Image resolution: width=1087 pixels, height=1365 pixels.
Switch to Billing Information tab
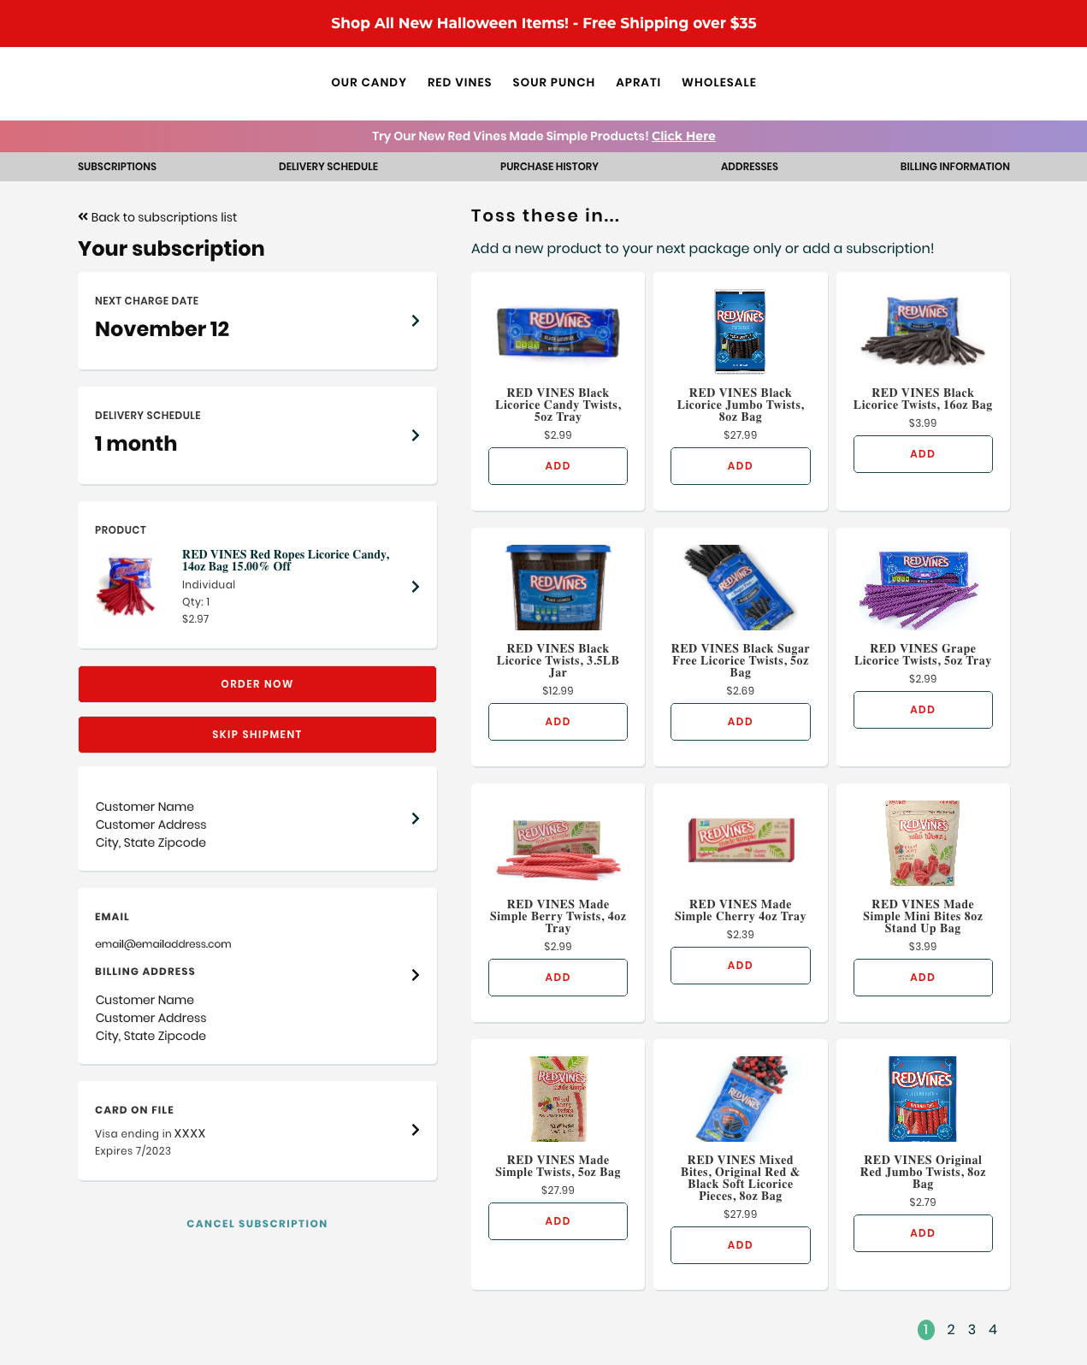coord(954,167)
